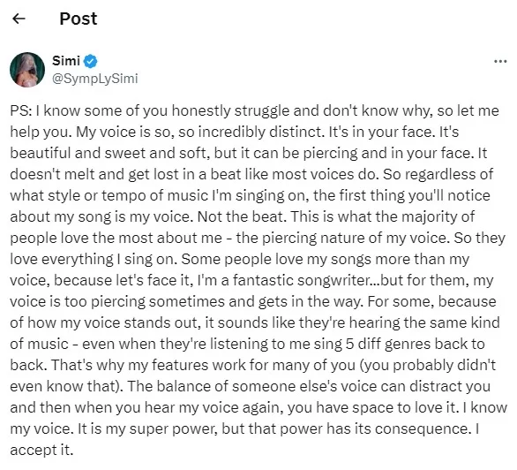Viewport: 517px width, 470px height.
Task: Visit the @SympLySimi handle link
Action: [x=95, y=79]
